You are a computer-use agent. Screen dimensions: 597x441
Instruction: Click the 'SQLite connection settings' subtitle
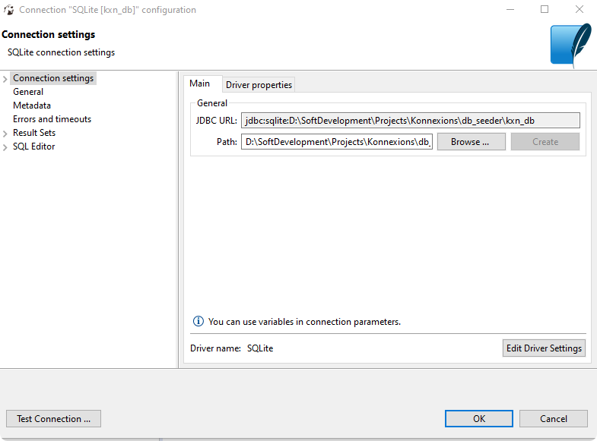click(x=61, y=52)
